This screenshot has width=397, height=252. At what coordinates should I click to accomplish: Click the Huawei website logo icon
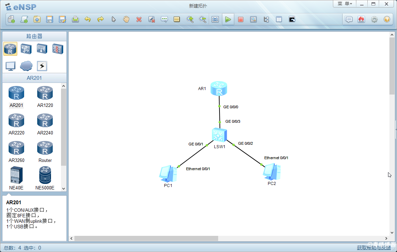[x=361, y=20]
